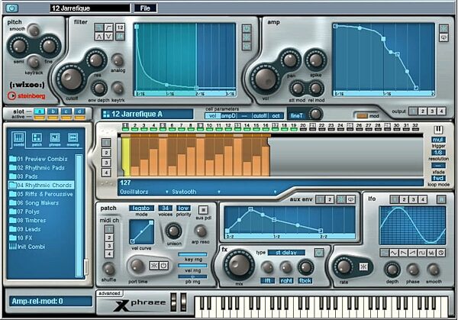Click the amp envelope snowflake sync icon

443,28
